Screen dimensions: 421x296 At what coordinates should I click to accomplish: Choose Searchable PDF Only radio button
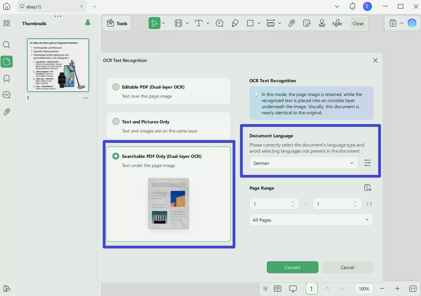[x=116, y=156]
